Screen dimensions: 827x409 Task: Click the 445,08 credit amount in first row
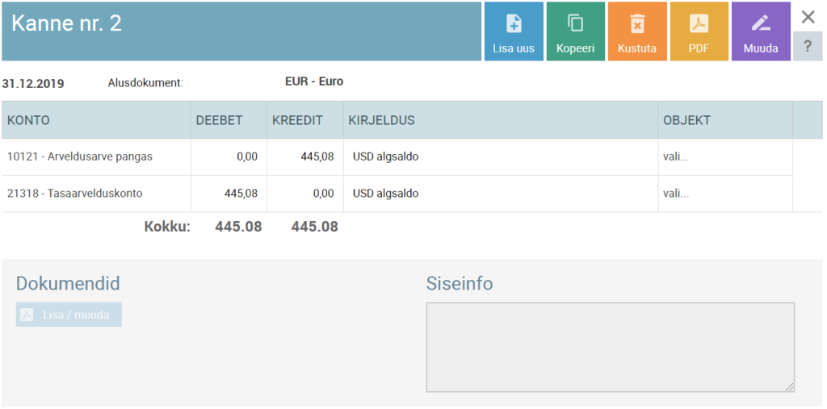tap(317, 157)
